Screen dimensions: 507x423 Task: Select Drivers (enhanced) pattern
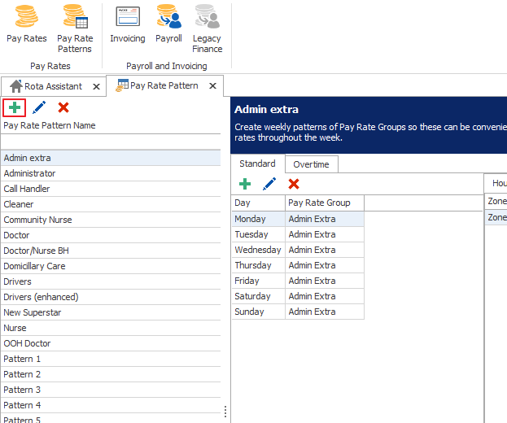[x=111, y=297]
